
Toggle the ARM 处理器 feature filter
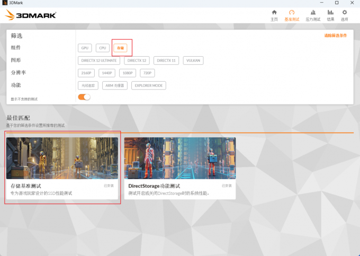114,85
